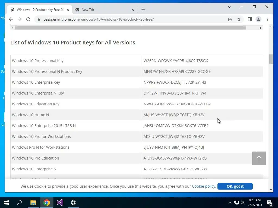Click key NPPR9-FWDCX-D2C8J-H872K-2YT43
Screen dimensions: 278x208
pos(175,82)
